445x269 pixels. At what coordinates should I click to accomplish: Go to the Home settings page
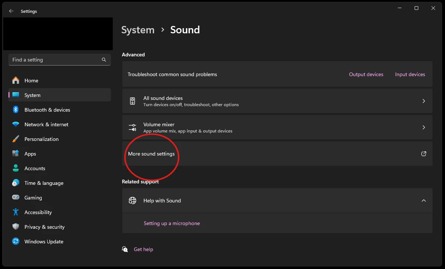[x=60, y=81]
